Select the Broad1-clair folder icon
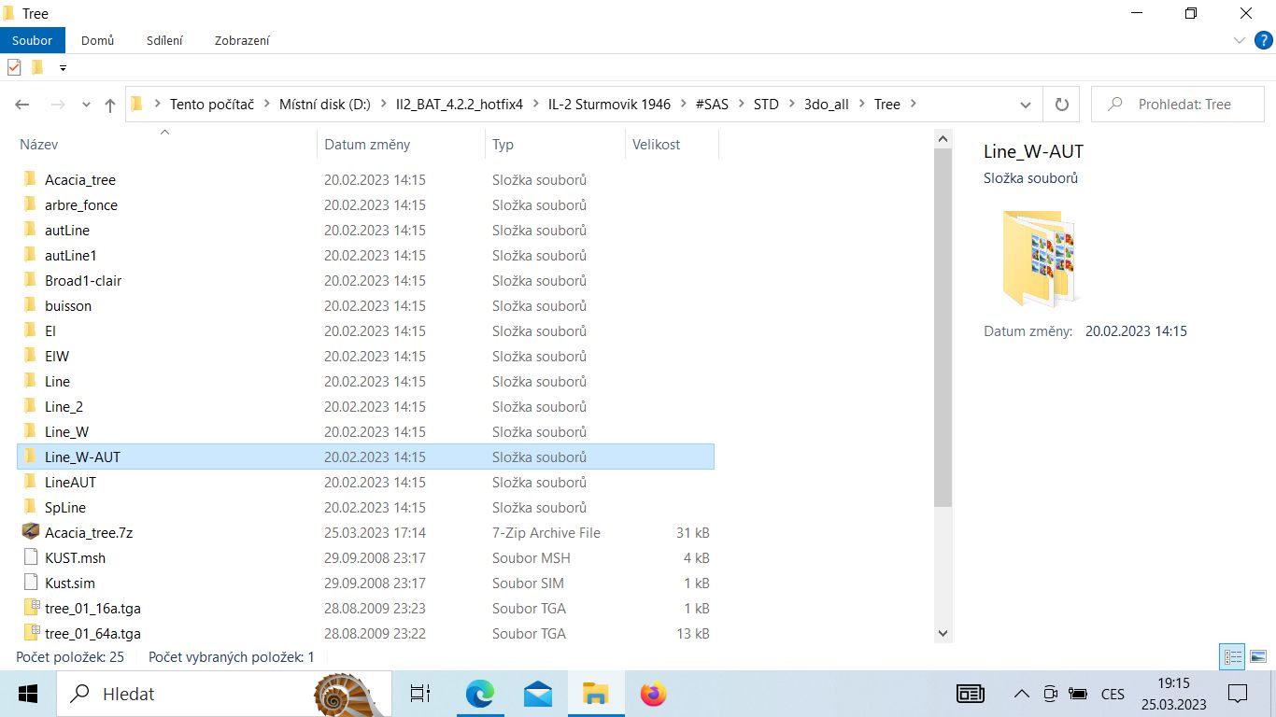The image size is (1276, 717). pyautogui.click(x=30, y=280)
